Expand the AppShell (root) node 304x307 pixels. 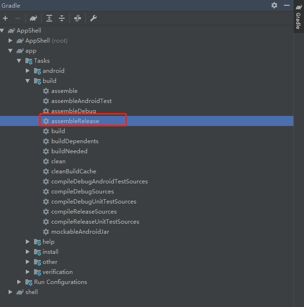pyautogui.click(x=11, y=41)
